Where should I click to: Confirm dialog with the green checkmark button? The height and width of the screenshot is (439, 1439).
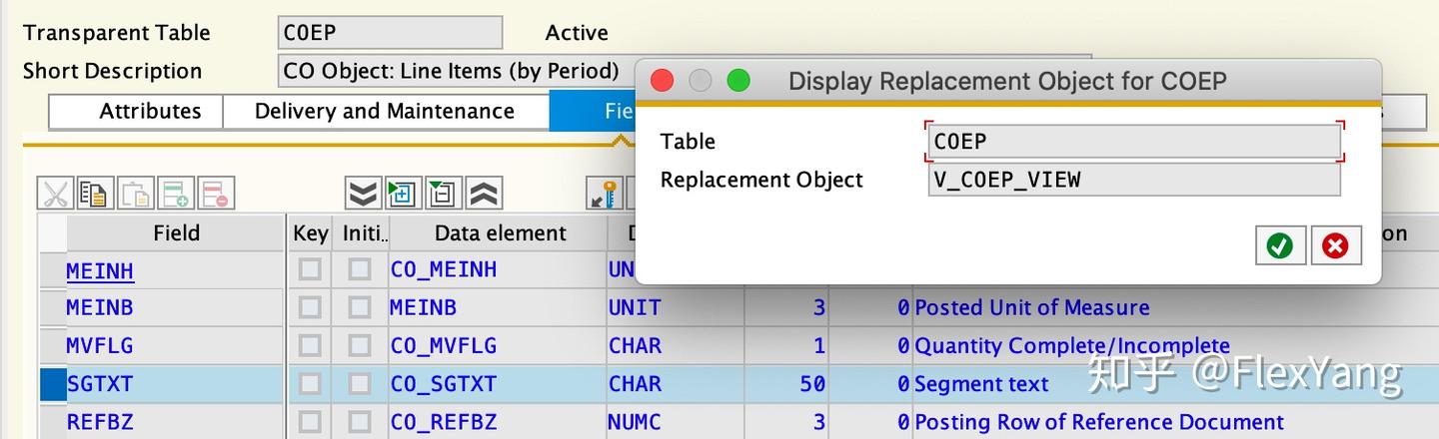click(x=1280, y=245)
